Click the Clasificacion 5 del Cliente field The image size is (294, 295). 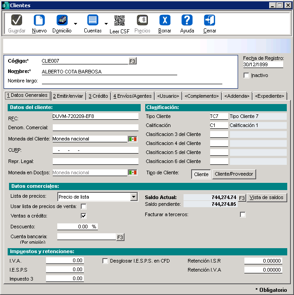(x=219, y=152)
